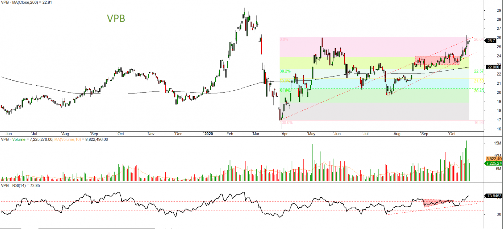Click the 22.808 moving average price tag
This screenshot has height=229, width=503.
[x=493, y=67]
